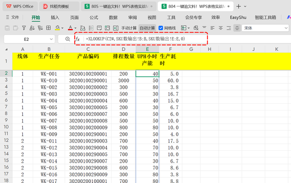Open a new tab with plus icon
This screenshot has width=291, height=183.
coord(238,6)
